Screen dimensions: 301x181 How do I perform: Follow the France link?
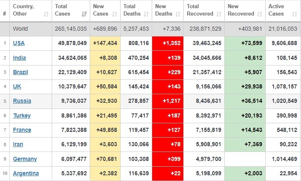click(22, 130)
